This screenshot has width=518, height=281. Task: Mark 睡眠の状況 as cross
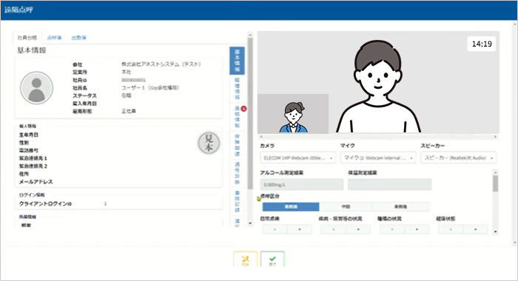click(417, 229)
